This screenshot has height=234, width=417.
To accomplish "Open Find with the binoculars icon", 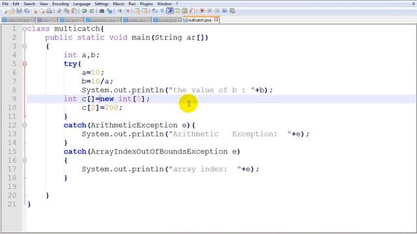I will click(x=102, y=11).
